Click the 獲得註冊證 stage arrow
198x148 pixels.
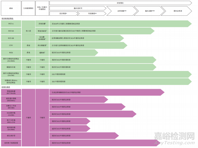pyautogui.click(x=177, y=11)
